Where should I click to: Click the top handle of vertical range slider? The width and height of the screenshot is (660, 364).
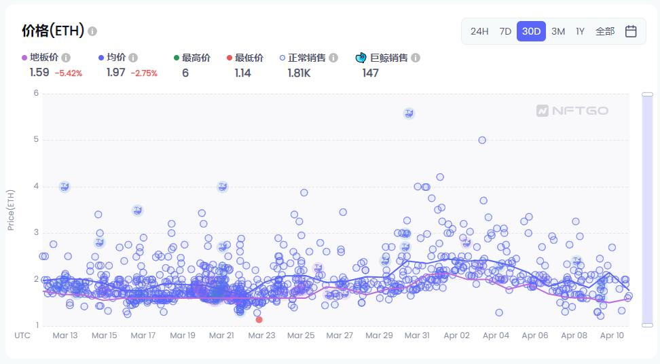[647, 94]
